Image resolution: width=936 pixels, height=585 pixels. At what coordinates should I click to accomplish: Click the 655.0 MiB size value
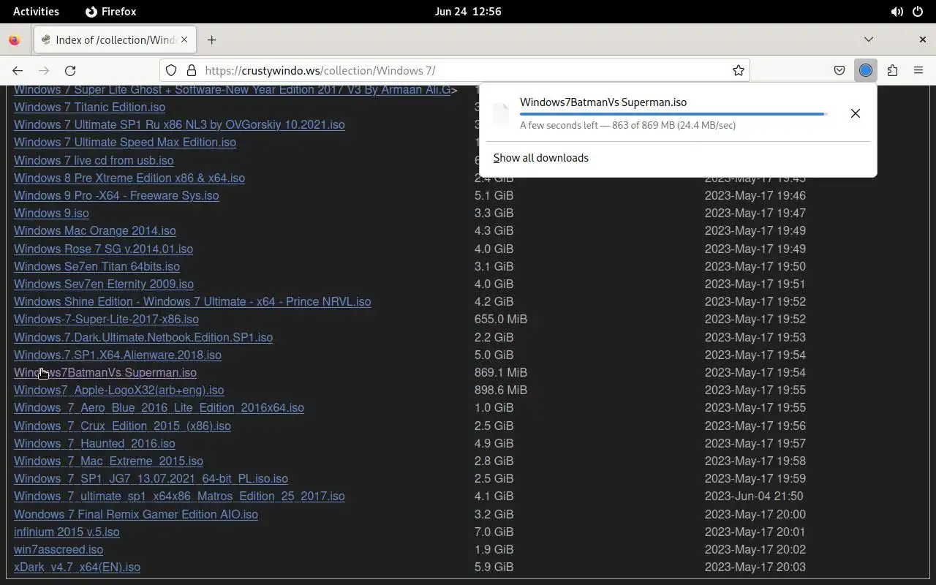pos(501,319)
